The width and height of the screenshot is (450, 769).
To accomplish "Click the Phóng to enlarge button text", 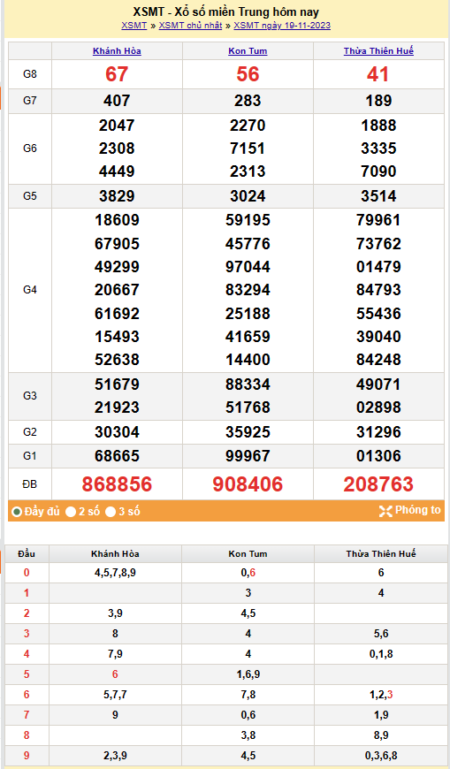I will click(x=418, y=510).
